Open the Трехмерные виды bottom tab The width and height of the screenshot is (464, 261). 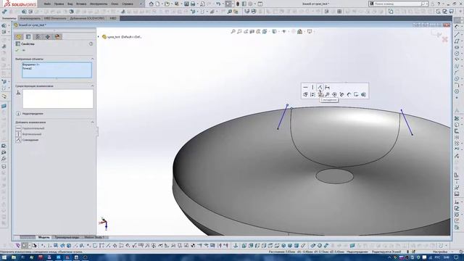tap(67, 237)
